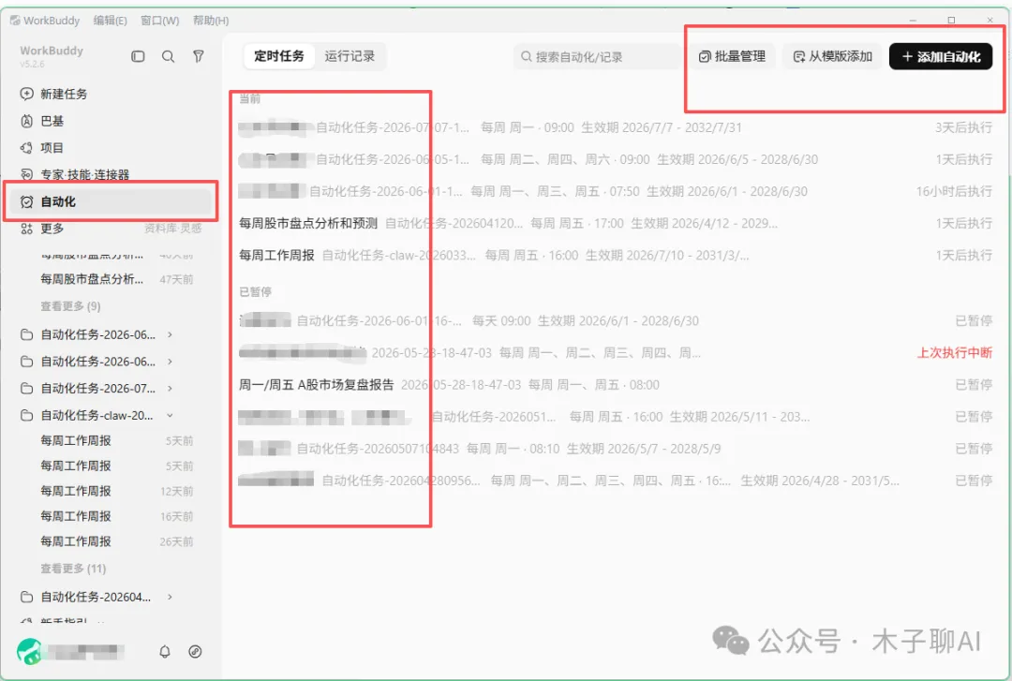Click the WorkBuddy logo in title bar
This screenshot has height=681, width=1012.
click(15, 20)
